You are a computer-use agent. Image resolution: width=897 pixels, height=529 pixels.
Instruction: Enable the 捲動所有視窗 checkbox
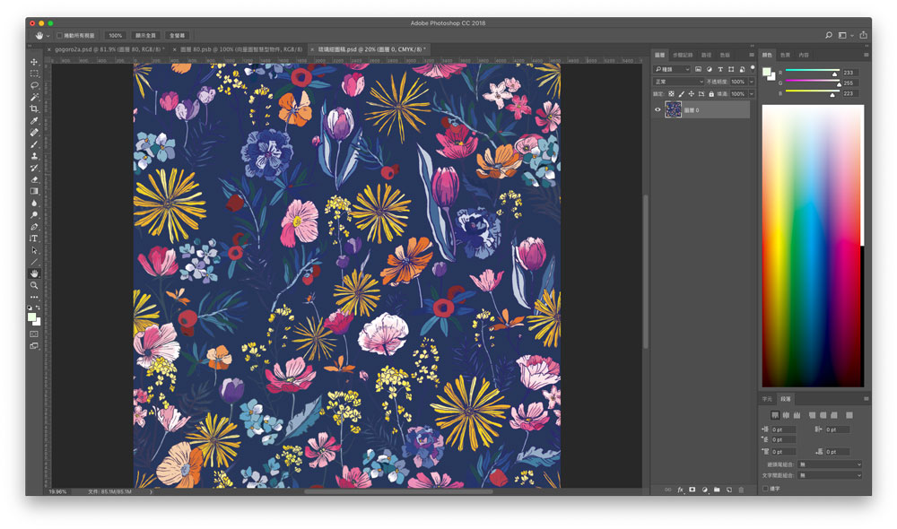60,35
